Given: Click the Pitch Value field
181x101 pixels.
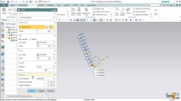Looking at the screenshot, I should pos(46,58).
